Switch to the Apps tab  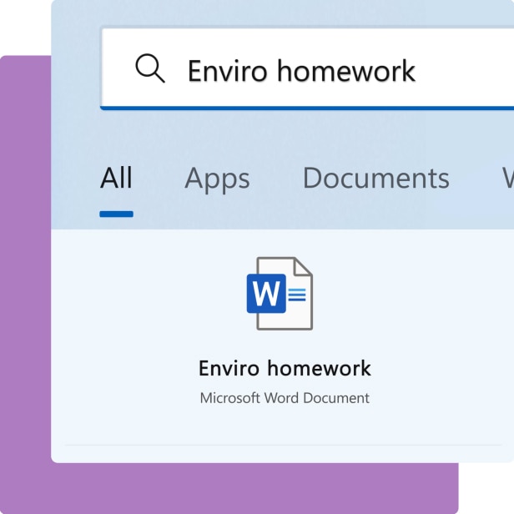[217, 178]
